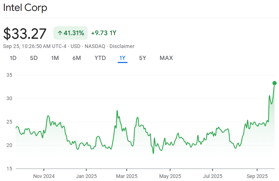Click the Intel Corp heading
Viewport: 279px width, 181px height.
(x=25, y=8)
